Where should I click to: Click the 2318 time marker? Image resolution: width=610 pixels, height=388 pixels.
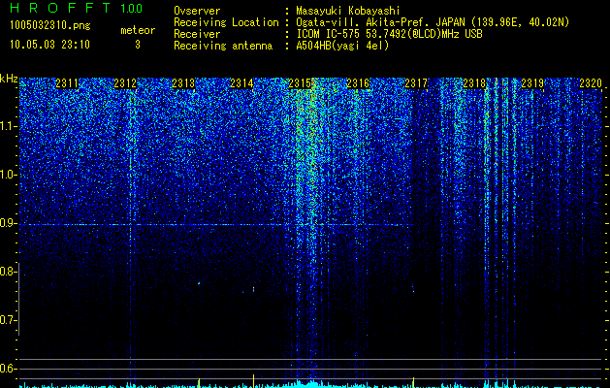[x=474, y=83]
